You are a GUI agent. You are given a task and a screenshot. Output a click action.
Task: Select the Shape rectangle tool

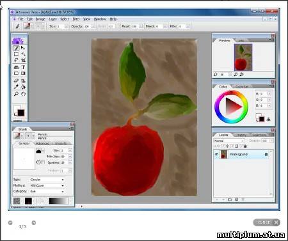pyautogui.click(x=16, y=73)
